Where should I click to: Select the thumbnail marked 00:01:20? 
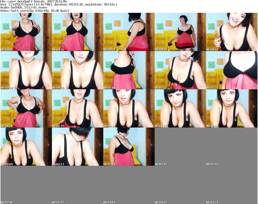click(x=232, y=70)
